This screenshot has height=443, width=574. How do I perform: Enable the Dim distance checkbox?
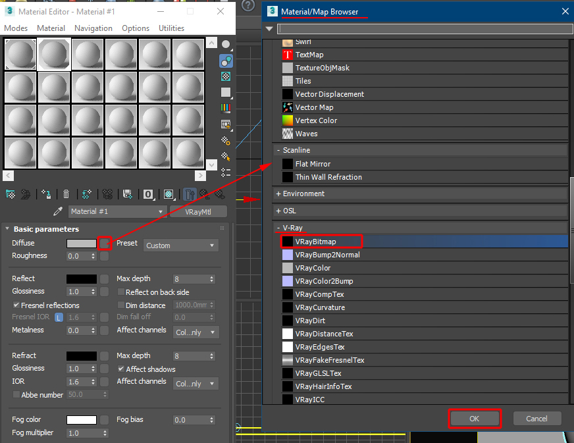click(121, 305)
